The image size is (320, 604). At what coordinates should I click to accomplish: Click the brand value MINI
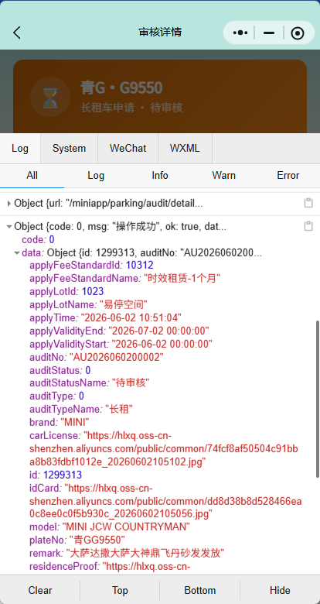[75, 422]
